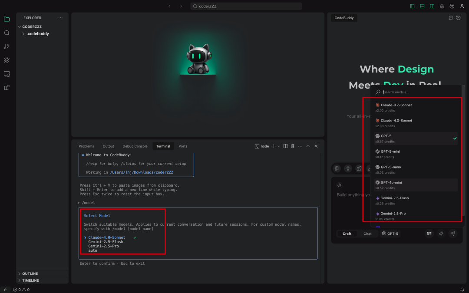Select Craft mode
Image resolution: width=469 pixels, height=293 pixels.
point(347,234)
